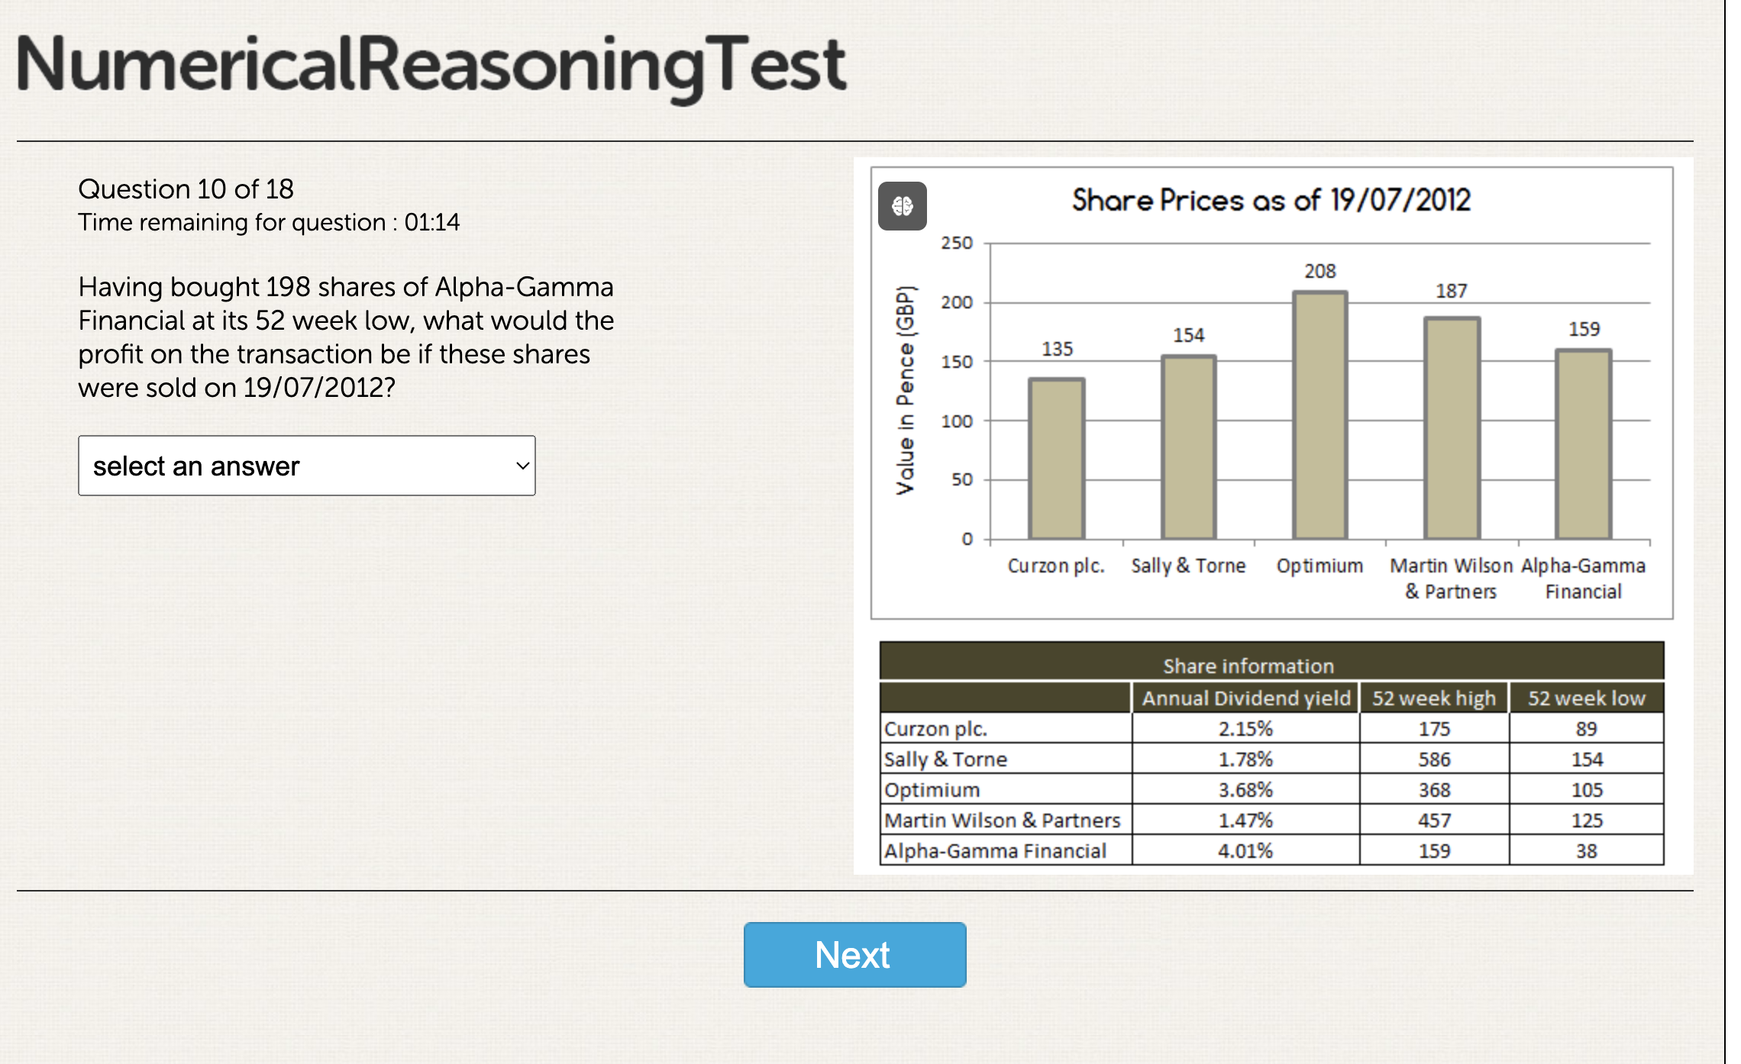Screen dimensions: 1741x1064
Task: Click the 135 data label above Curzon bar
Action: click(1057, 349)
